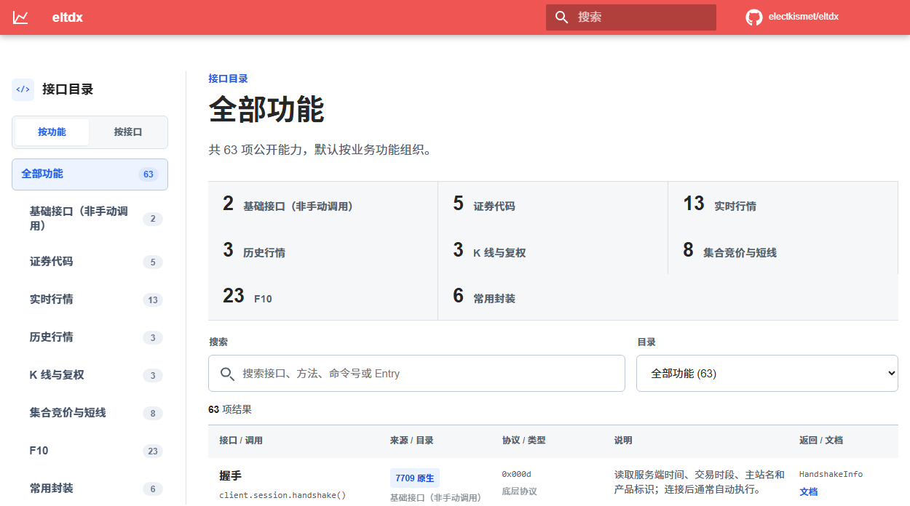Click the 63 项结果 count text

(x=230, y=409)
